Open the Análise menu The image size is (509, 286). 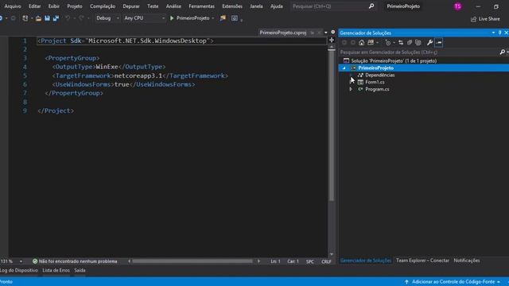[173, 6]
